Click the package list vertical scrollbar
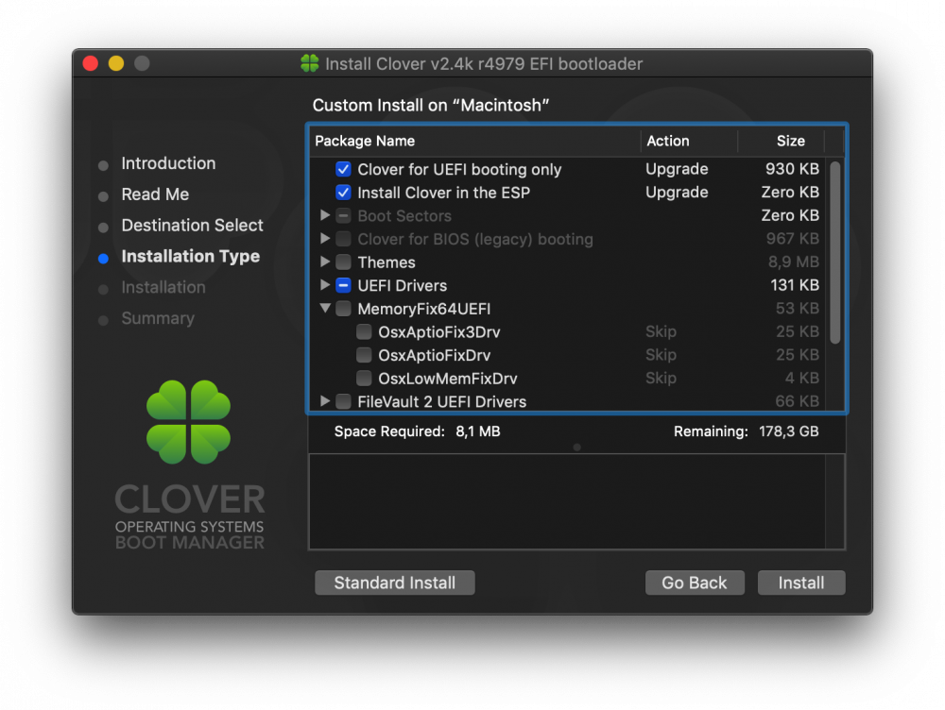 point(834,253)
